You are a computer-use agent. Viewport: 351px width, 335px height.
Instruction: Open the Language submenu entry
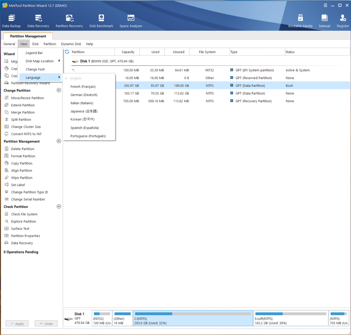click(x=40, y=78)
